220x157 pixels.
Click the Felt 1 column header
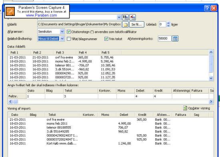[19, 53]
